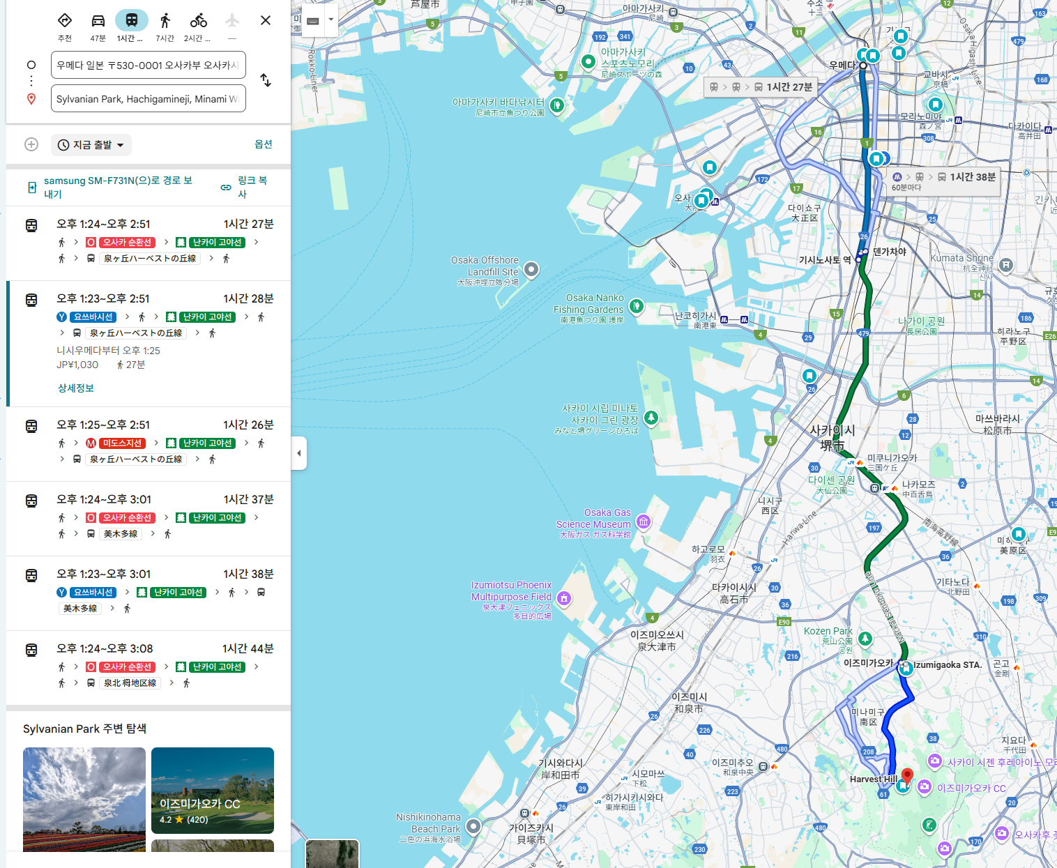This screenshot has width=1057, height=868.
Task: Edit the destination field Sylvanian Park
Action: point(149,98)
